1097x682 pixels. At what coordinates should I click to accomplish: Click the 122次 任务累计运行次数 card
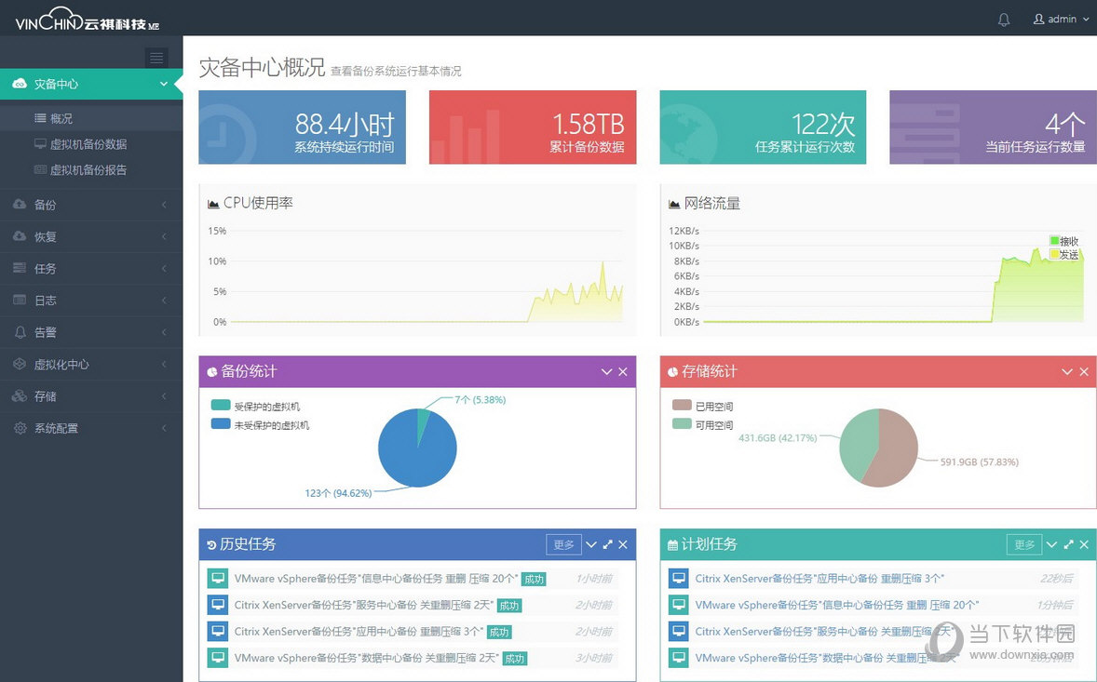763,127
